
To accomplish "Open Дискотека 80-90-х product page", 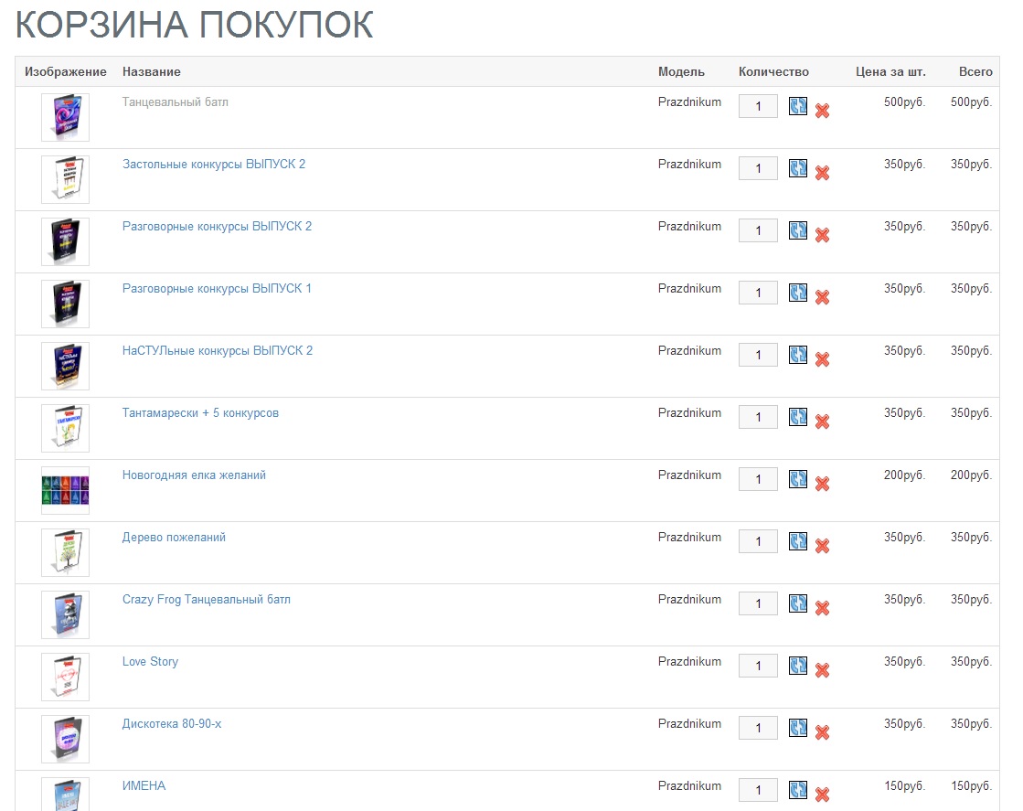I will 172,724.
